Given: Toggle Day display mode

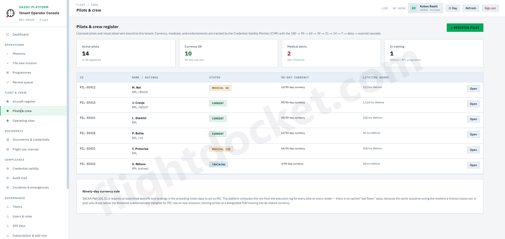Looking at the screenshot, I should [x=453, y=8].
